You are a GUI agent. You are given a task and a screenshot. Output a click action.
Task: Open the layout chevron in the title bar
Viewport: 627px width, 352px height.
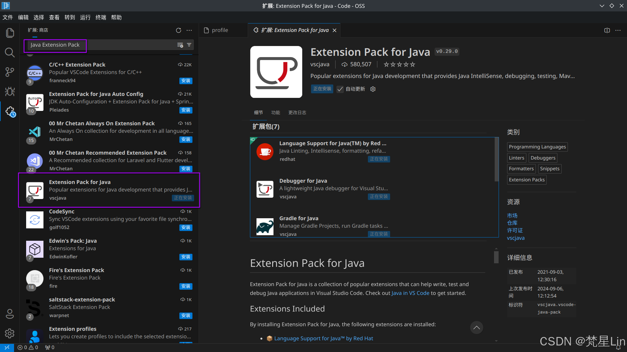602,6
